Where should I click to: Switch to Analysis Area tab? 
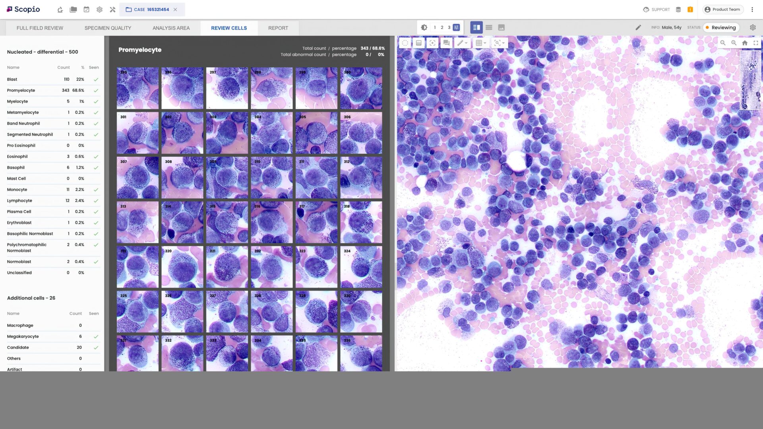pyautogui.click(x=171, y=28)
